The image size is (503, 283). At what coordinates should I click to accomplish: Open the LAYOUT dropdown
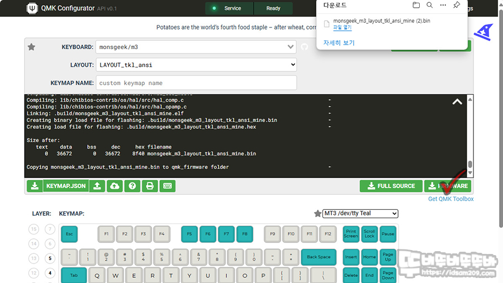(196, 65)
